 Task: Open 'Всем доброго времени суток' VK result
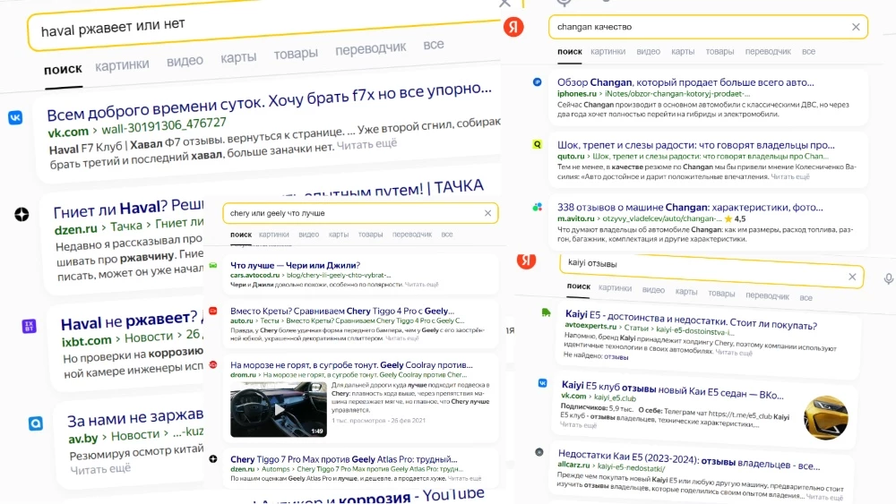(x=269, y=101)
